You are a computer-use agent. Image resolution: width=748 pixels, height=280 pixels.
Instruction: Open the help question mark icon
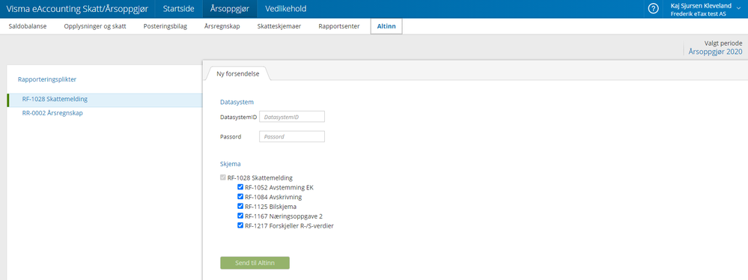(x=654, y=8)
